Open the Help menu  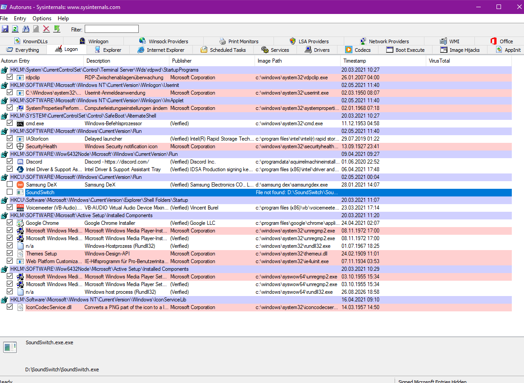point(63,18)
